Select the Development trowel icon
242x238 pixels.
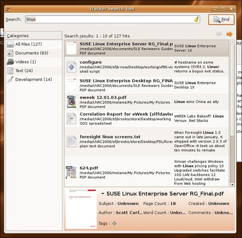(10, 80)
